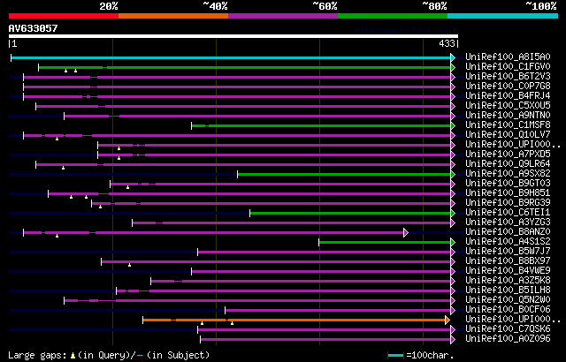Screen dimensions: 566x362
Task: Click the purple arrowhead ending B8ANZ0 alignment
Action: pyautogui.click(x=406, y=233)
